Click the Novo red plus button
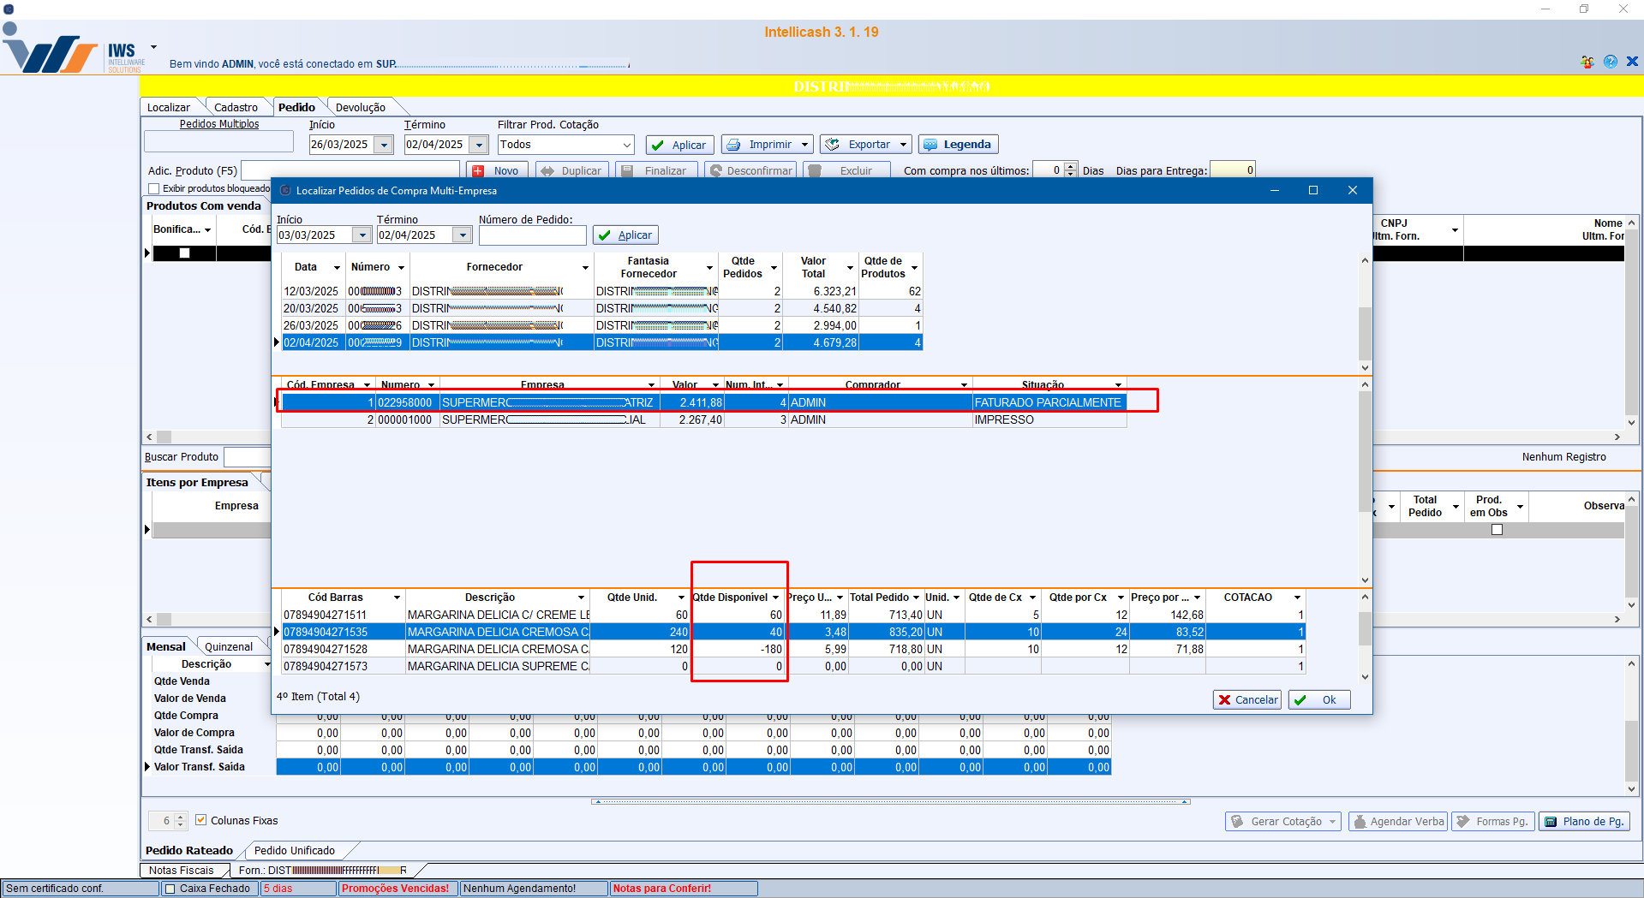Image resolution: width=1644 pixels, height=898 pixels. coord(497,170)
